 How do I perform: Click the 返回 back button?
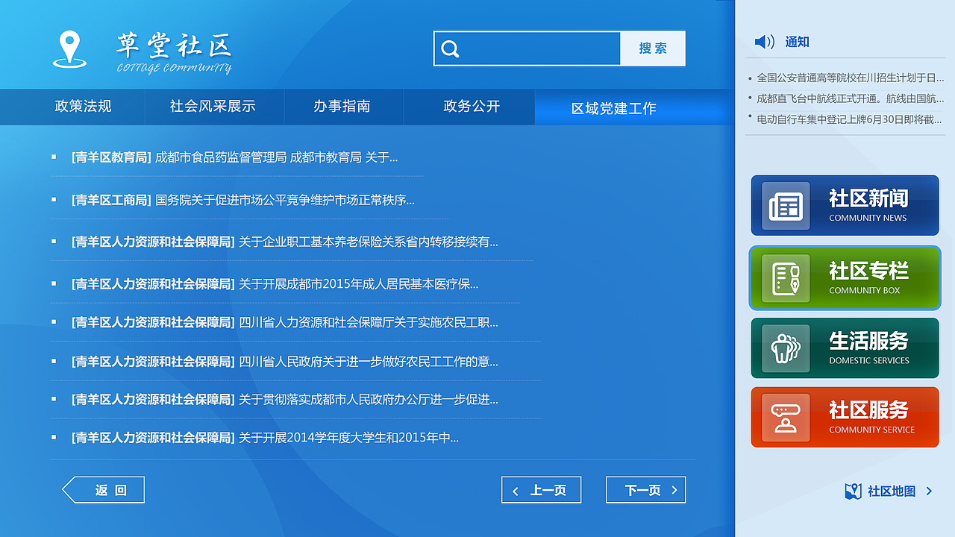click(103, 489)
